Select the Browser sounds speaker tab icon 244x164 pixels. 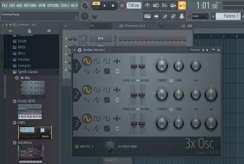(49, 31)
